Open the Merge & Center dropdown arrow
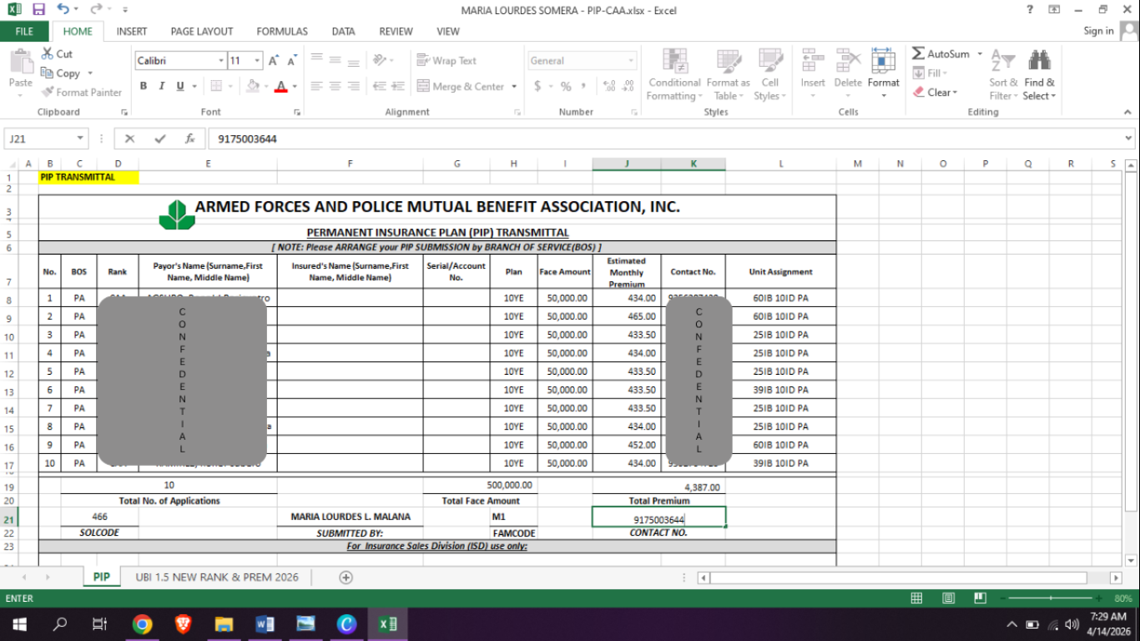The height and width of the screenshot is (641, 1140). 514,86
